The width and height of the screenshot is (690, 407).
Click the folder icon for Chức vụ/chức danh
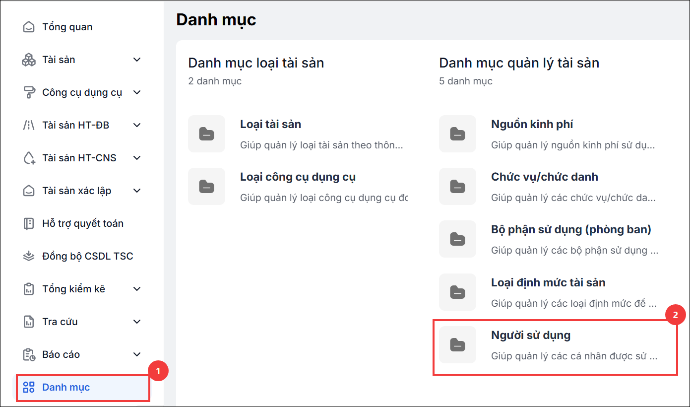(x=457, y=186)
